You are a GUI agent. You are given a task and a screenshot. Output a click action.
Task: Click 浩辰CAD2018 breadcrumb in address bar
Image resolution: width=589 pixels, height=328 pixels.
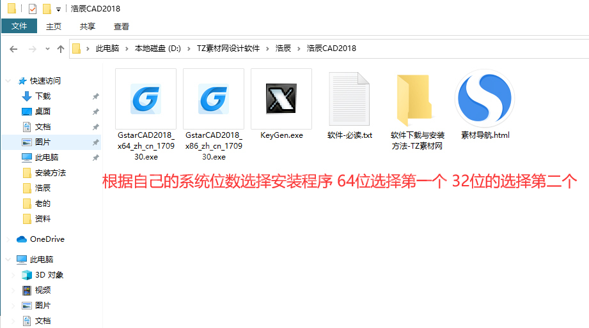click(331, 48)
